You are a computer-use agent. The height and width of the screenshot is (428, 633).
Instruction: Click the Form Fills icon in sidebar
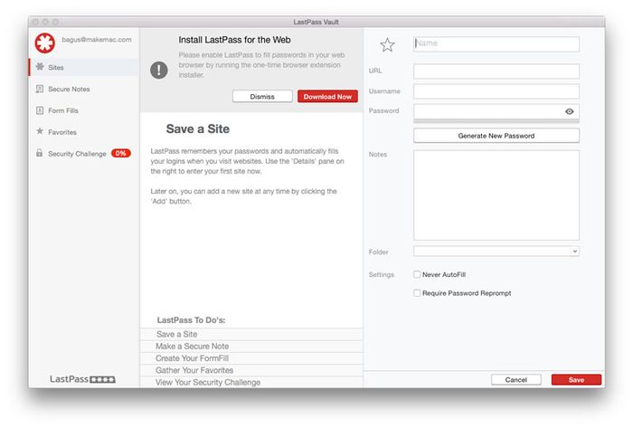point(40,110)
